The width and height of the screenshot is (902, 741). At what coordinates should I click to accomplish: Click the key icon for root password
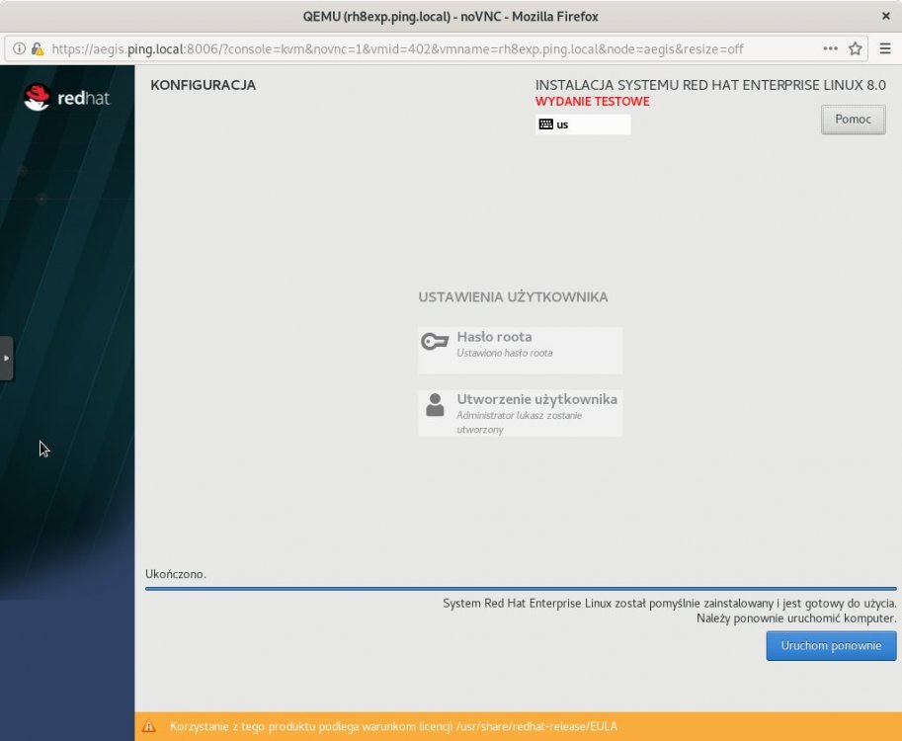click(435, 341)
